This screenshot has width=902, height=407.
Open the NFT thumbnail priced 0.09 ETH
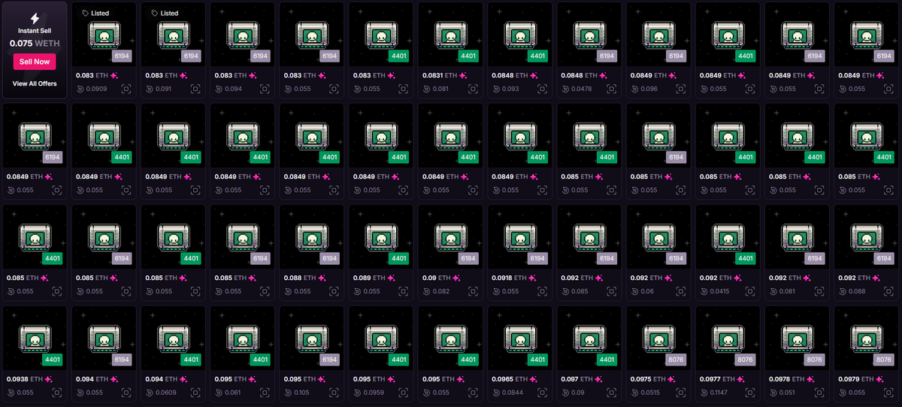[449, 237]
